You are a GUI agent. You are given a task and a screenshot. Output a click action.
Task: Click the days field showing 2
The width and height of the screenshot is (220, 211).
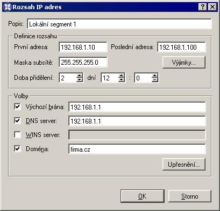coord(68,78)
